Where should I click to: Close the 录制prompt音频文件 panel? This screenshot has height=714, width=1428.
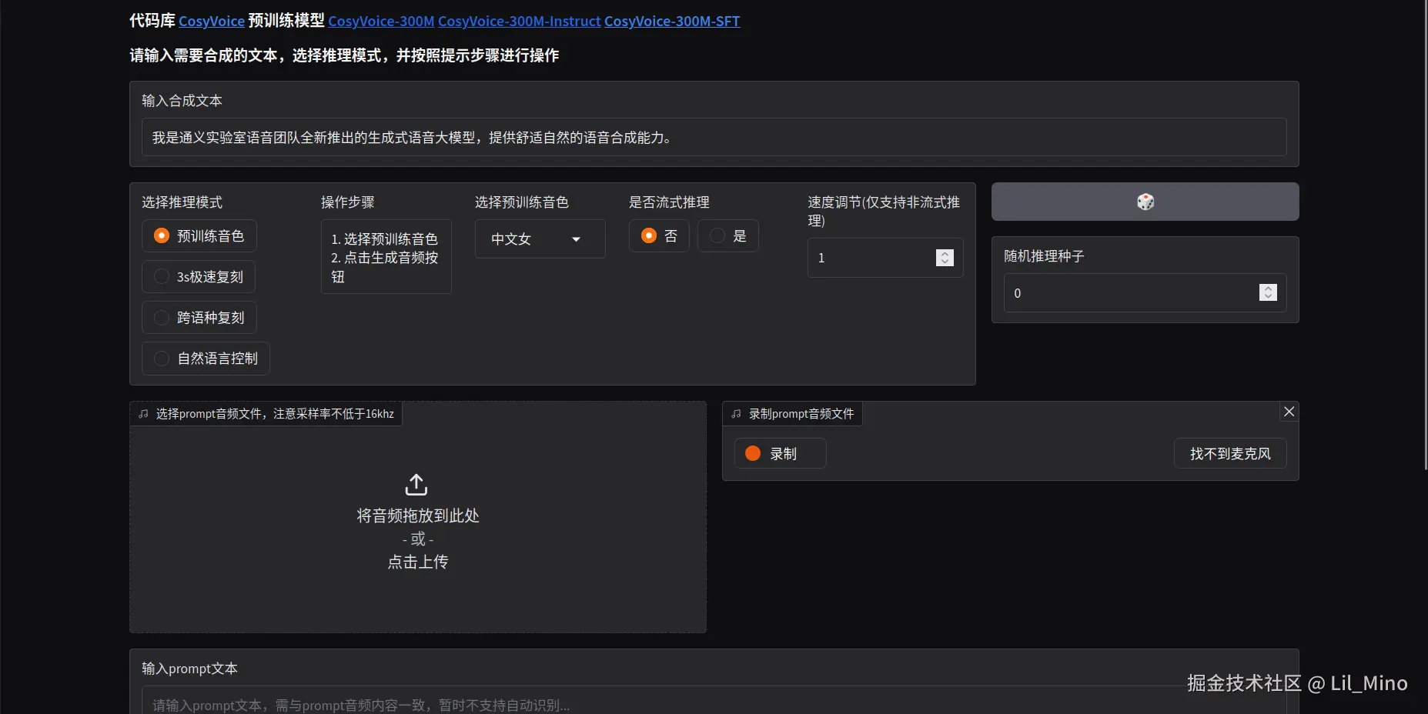click(x=1289, y=412)
